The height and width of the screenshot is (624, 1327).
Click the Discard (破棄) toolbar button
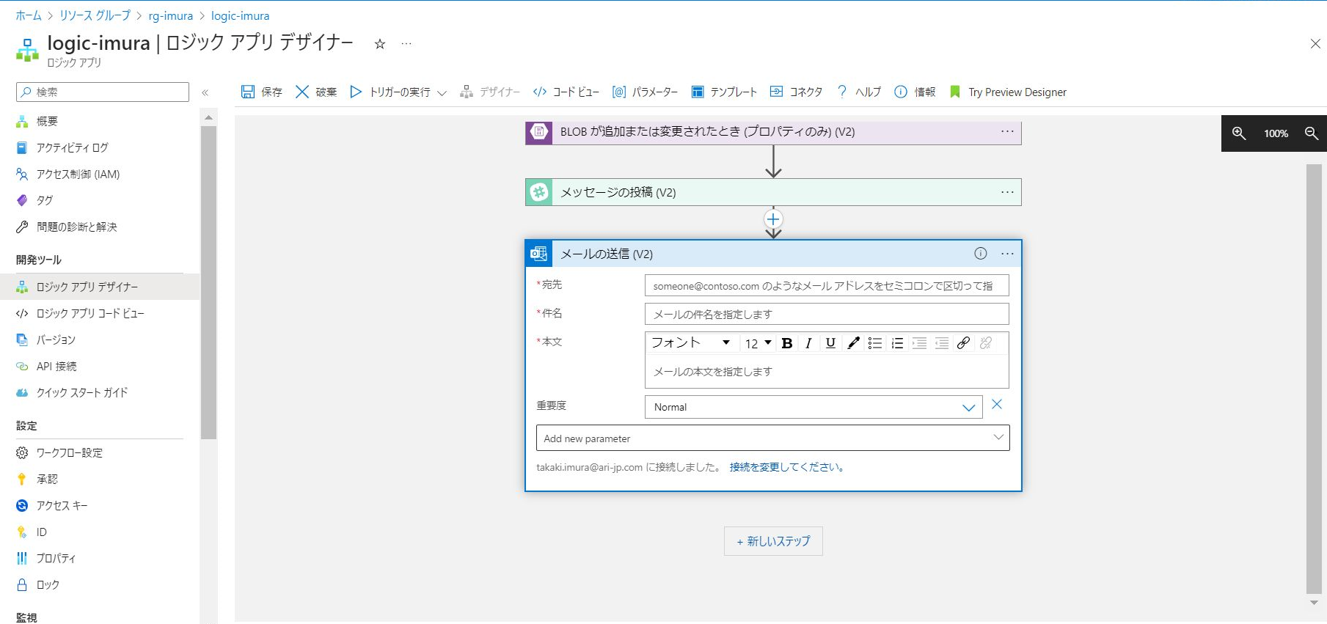point(316,92)
